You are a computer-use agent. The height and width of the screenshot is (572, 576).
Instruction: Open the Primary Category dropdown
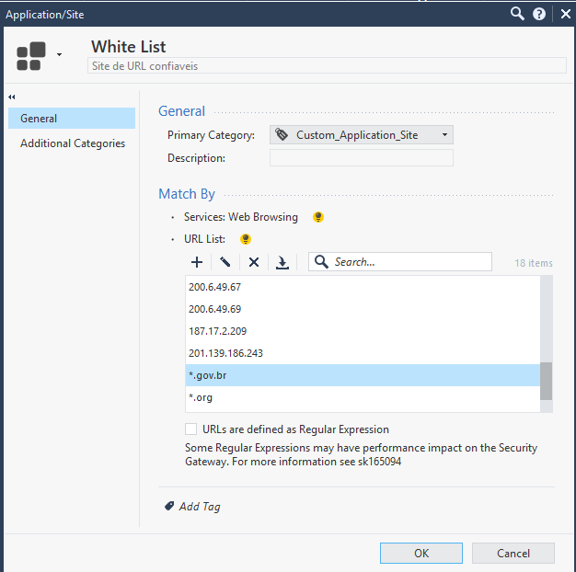tap(362, 135)
